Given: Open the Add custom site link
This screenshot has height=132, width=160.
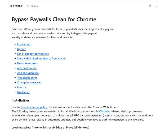Looking at the screenshot, I should coord(27,68).
